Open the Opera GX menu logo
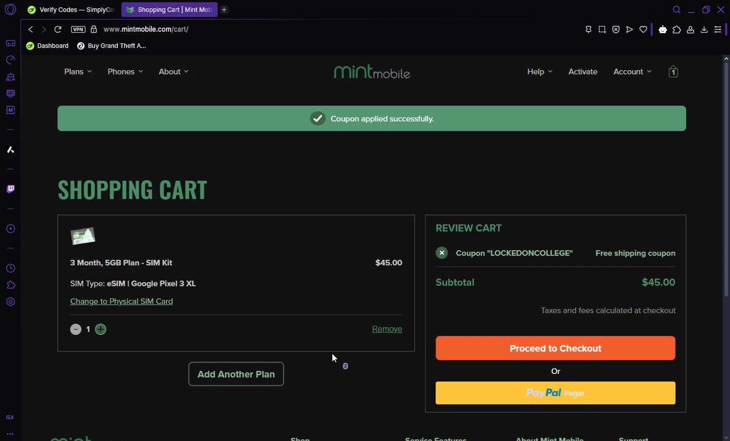The height and width of the screenshot is (441, 730). coord(10,10)
